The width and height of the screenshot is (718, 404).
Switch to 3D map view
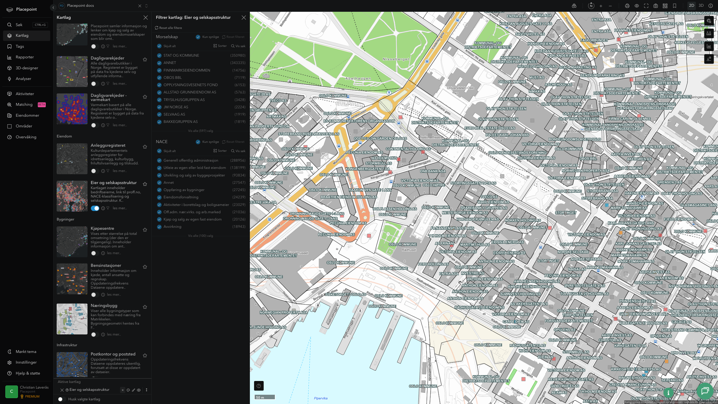[x=701, y=6]
